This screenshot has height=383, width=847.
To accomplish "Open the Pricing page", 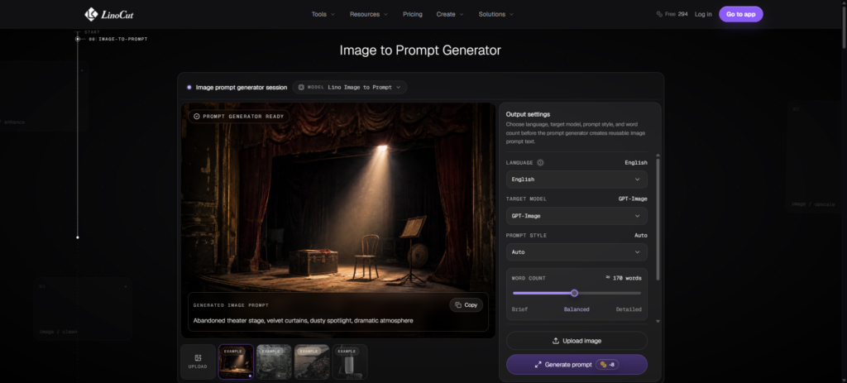I will coord(413,15).
